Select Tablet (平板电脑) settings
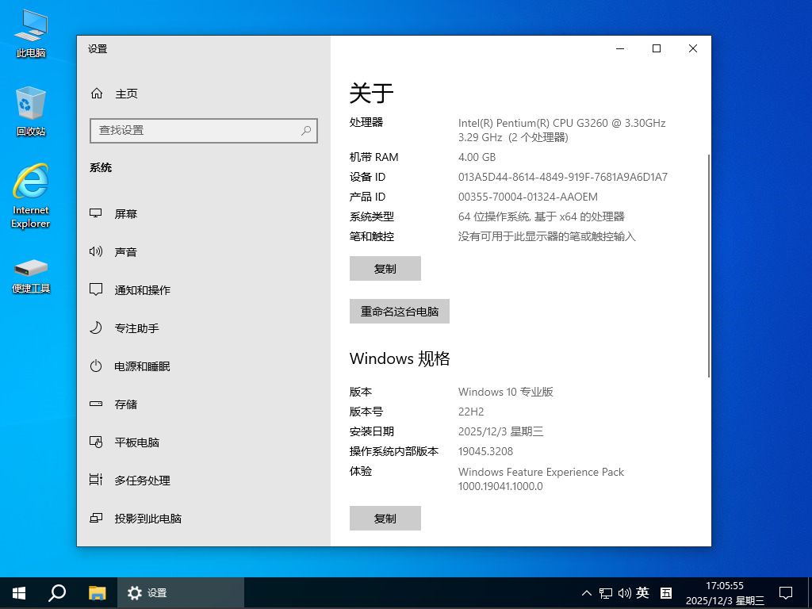 click(136, 442)
